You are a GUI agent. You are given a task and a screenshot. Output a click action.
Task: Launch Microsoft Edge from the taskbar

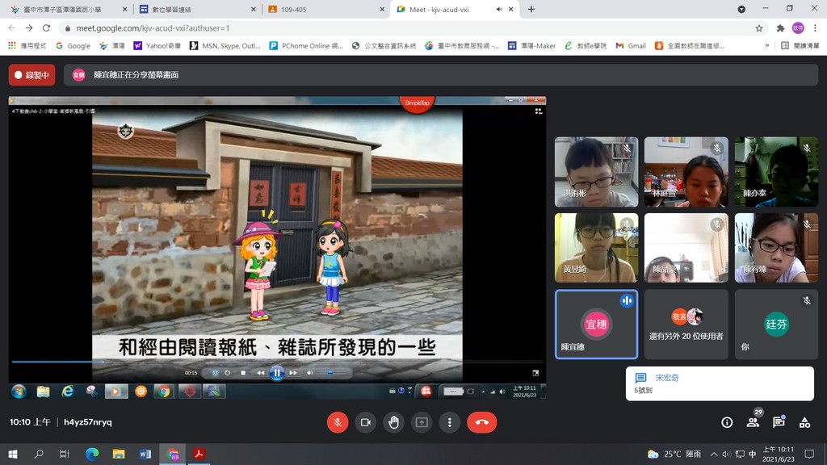[x=92, y=454]
